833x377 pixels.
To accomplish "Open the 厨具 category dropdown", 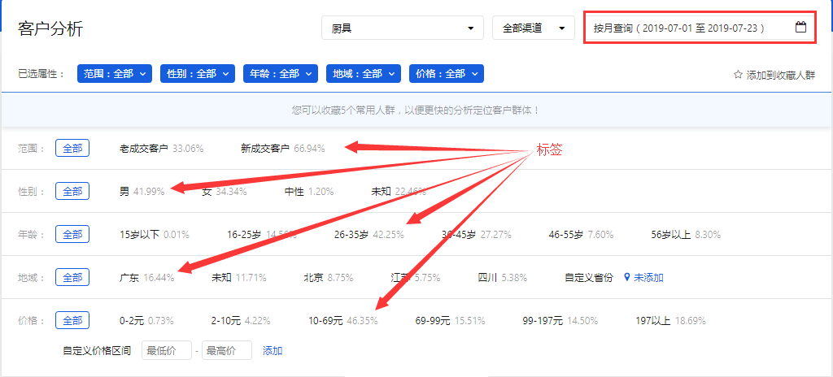I will point(403,28).
